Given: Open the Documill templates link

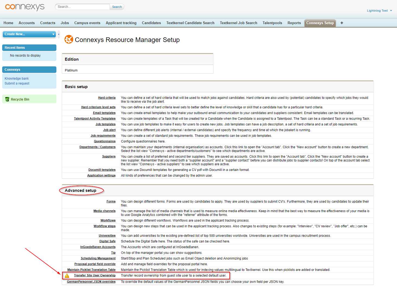Looking at the screenshot, I should coord(102,170).
